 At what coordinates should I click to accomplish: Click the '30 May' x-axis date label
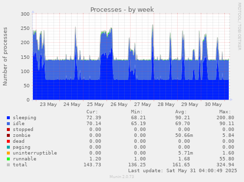pyautogui.click(x=213, y=104)
